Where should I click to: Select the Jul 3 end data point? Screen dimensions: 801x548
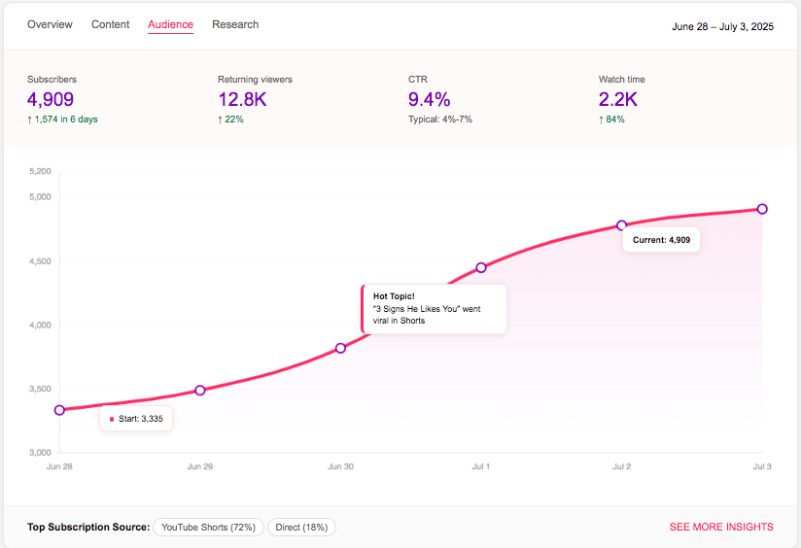click(762, 209)
